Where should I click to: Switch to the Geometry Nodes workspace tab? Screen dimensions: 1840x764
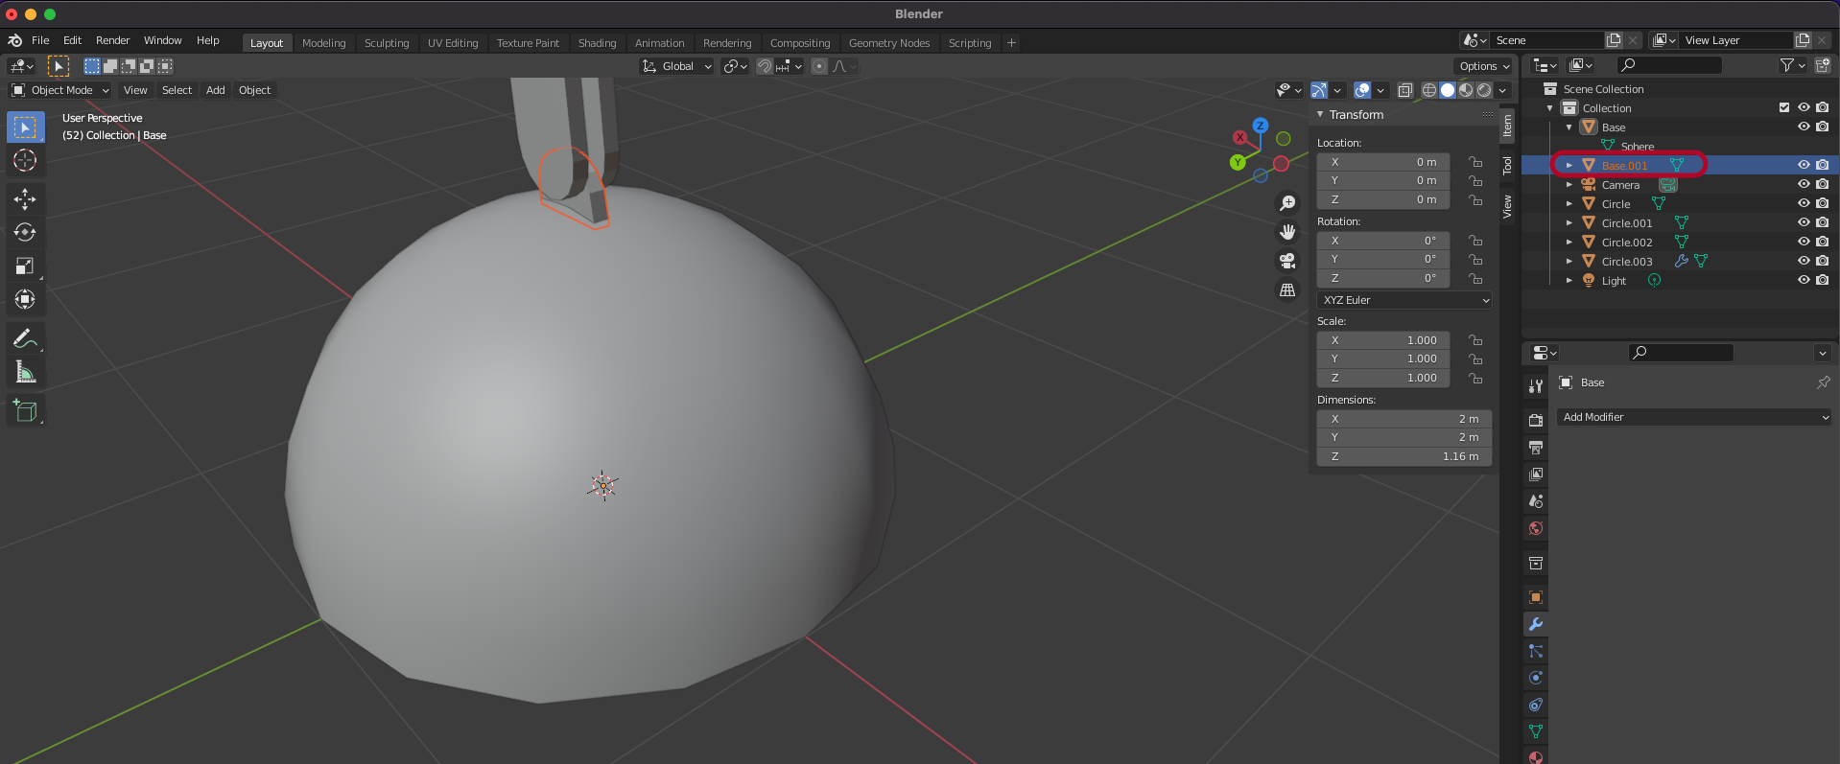pyautogui.click(x=889, y=43)
